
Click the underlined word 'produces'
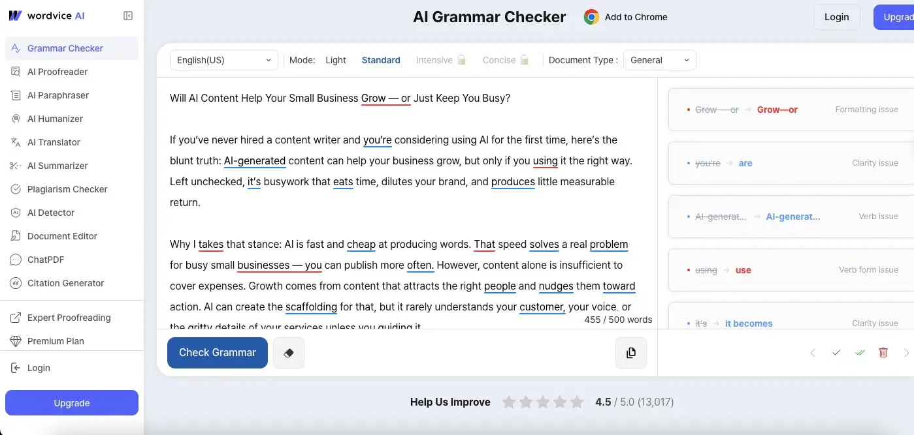(x=513, y=182)
